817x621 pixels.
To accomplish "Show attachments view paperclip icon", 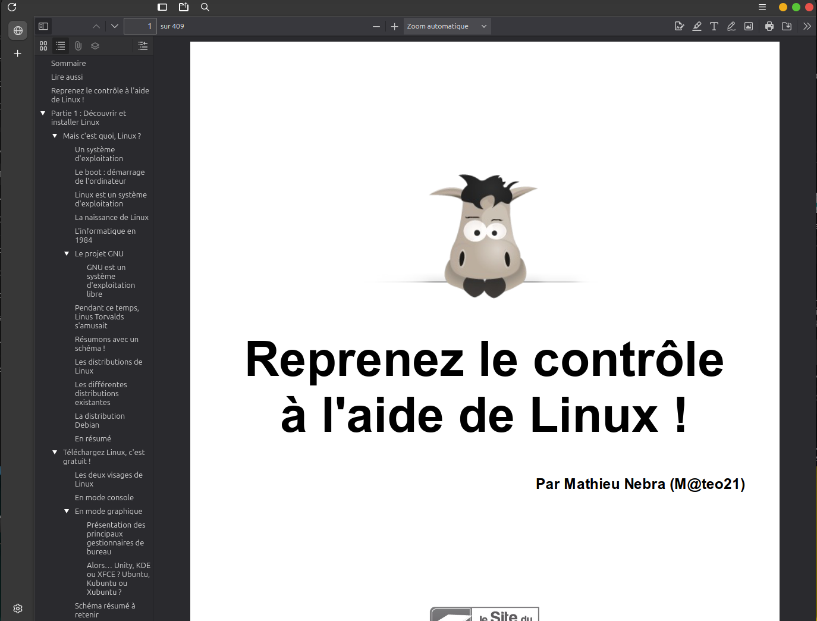I will (x=78, y=46).
